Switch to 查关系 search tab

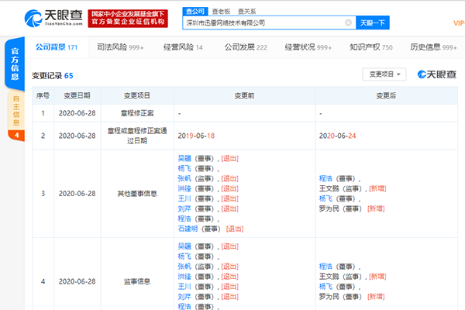click(x=246, y=12)
